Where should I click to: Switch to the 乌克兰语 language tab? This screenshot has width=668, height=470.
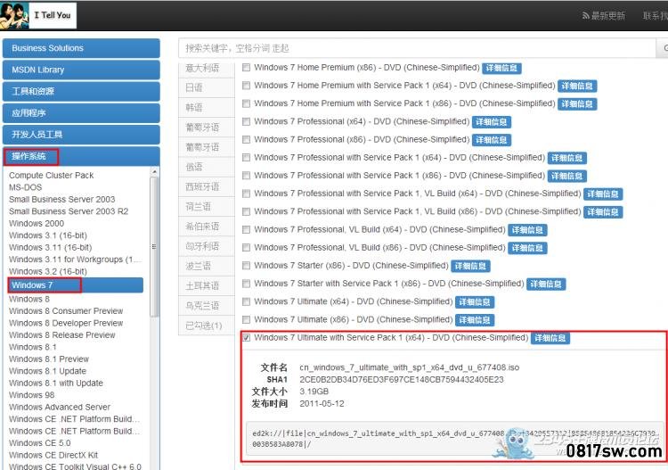pyautogui.click(x=207, y=306)
